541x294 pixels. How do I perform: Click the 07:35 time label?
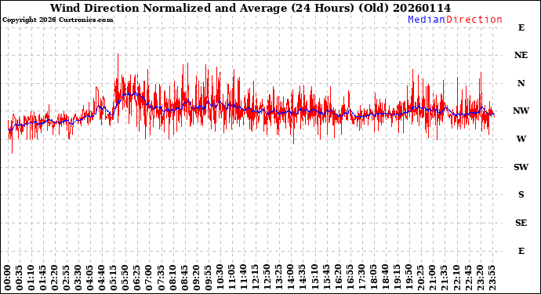click(x=161, y=278)
